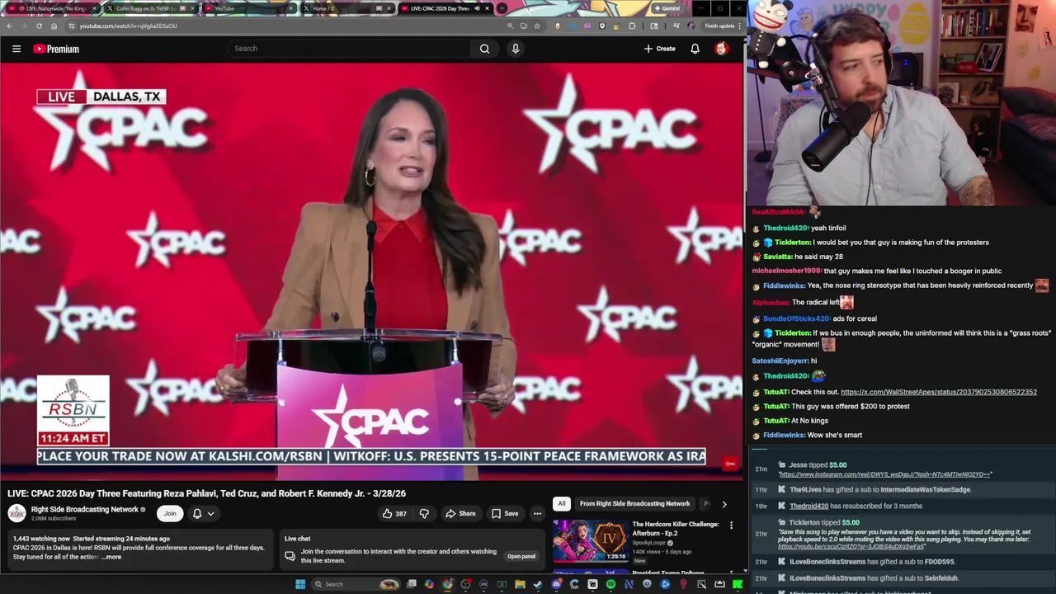Open options for Hardcore Killer Challenge video
Viewport: 1056px width, 594px height.
coord(731,526)
